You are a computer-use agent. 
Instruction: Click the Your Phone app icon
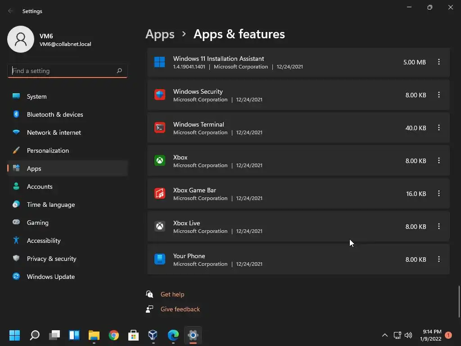(x=160, y=259)
